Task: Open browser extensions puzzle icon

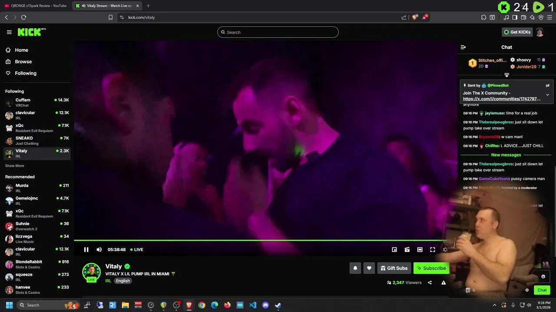Action: click(483, 17)
